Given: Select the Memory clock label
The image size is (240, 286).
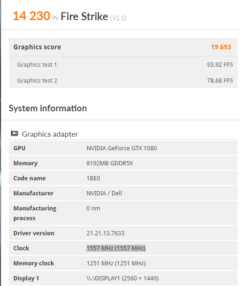Looking at the screenshot, I should 34,263.
